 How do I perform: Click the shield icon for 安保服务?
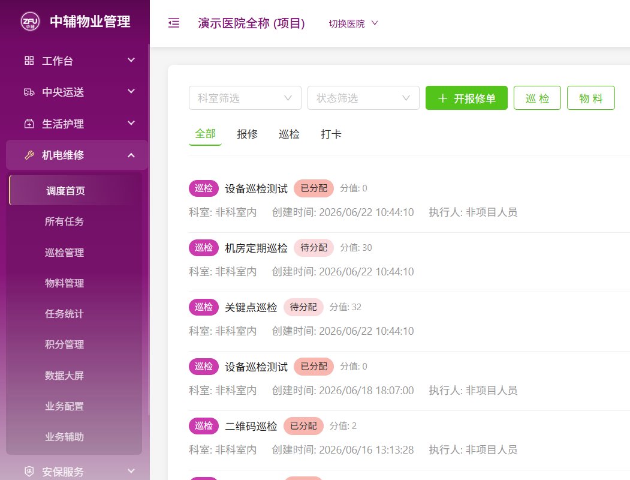(29, 471)
